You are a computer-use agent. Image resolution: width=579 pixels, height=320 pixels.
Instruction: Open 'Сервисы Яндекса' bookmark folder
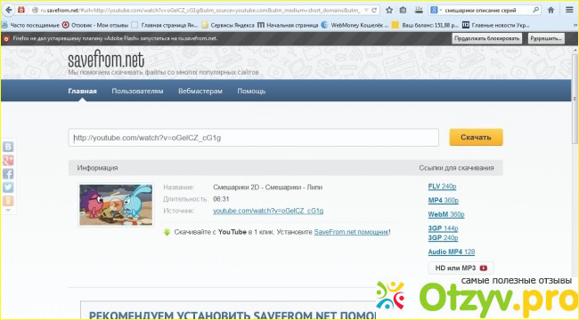[x=228, y=25]
